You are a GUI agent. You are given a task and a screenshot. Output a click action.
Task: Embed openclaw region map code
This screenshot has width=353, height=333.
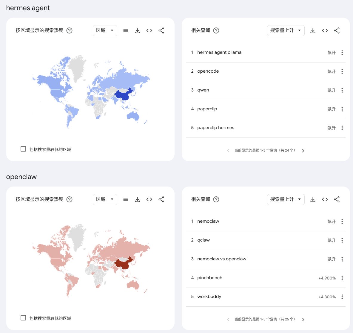tap(149, 199)
